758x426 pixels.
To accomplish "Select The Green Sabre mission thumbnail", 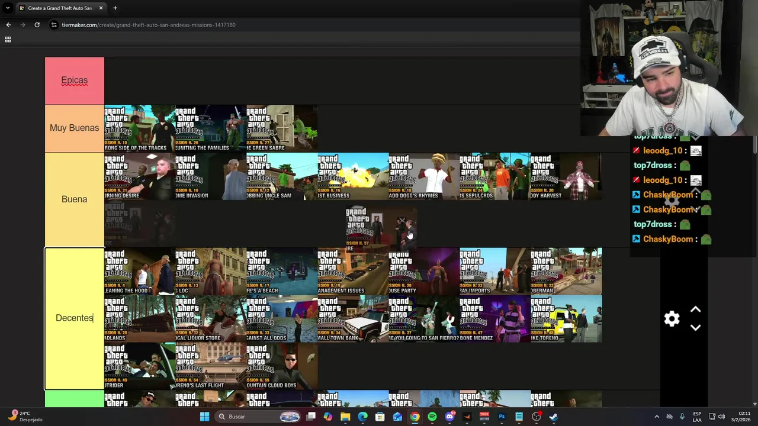I will 282,128.
